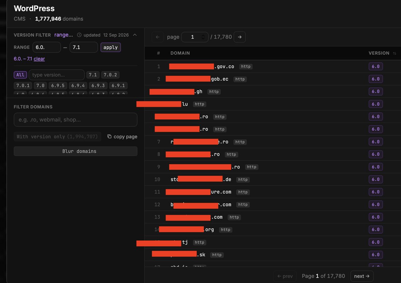Click the 6.0 version badge in row 7

376,142
